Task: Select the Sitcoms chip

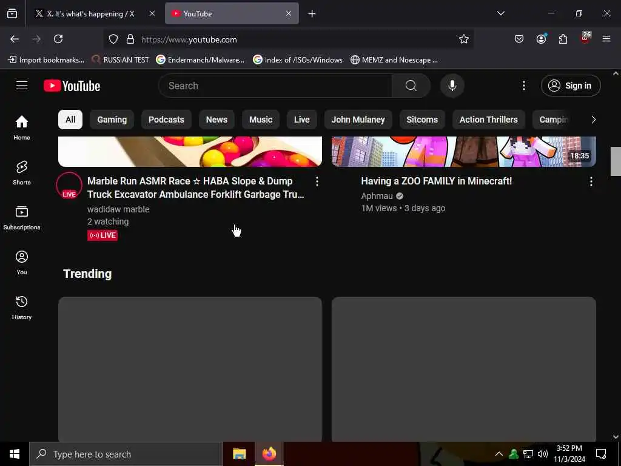Action: pyautogui.click(x=422, y=120)
